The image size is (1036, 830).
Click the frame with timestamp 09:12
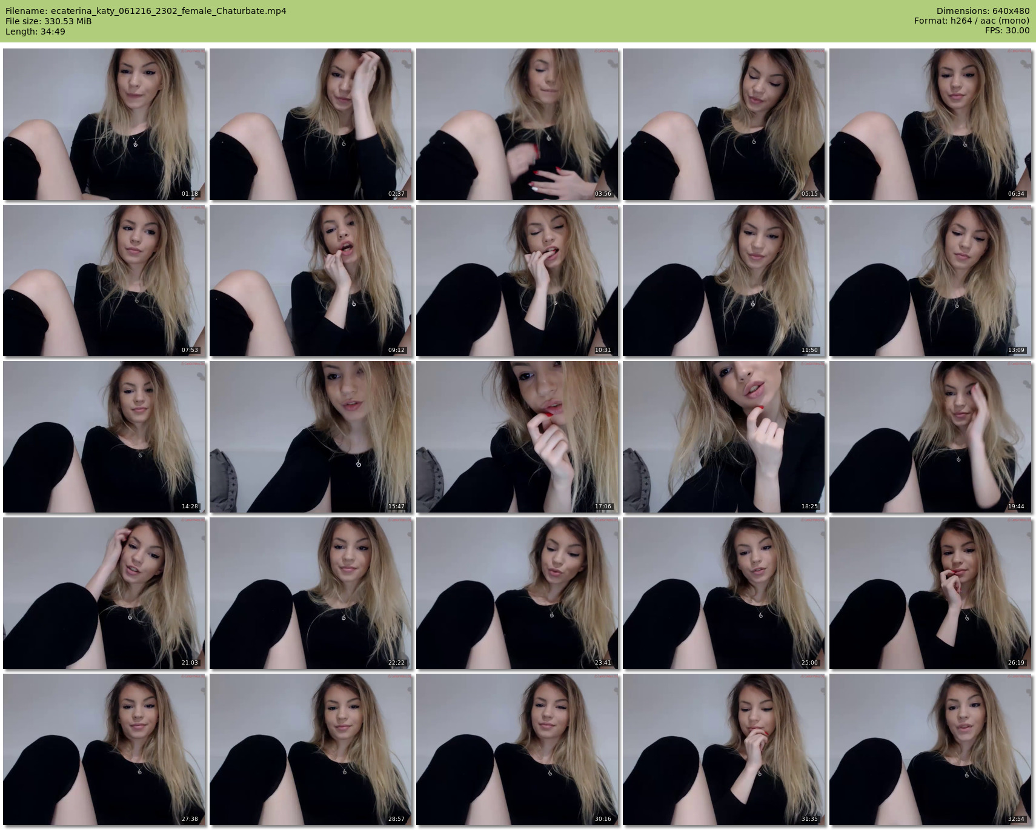click(310, 281)
